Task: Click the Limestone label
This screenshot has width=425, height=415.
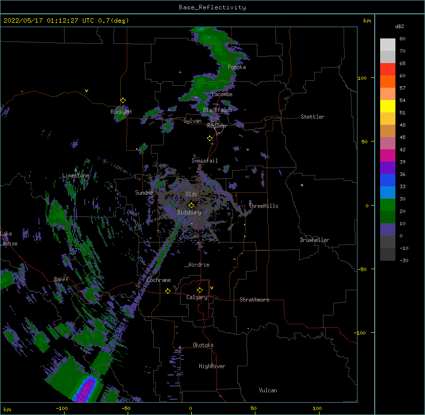Action: pyautogui.click(x=75, y=175)
